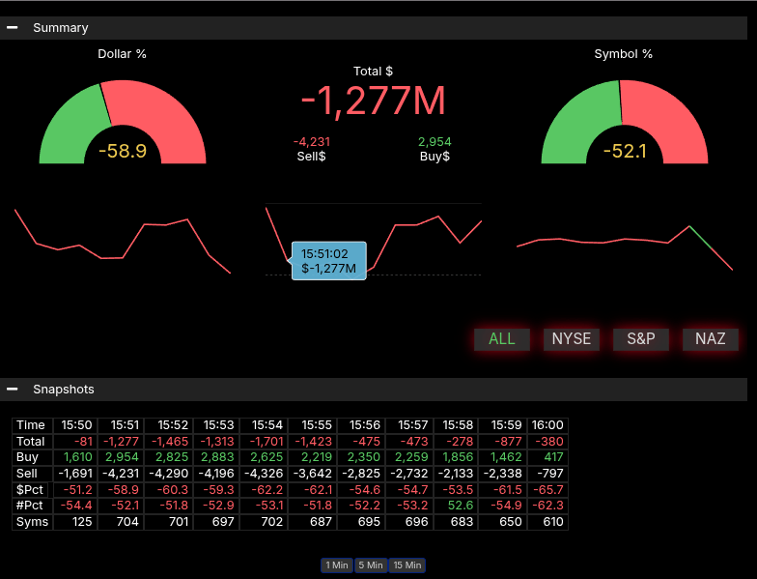Collapse the Summary section
The width and height of the screenshot is (757, 579).
tap(12, 28)
